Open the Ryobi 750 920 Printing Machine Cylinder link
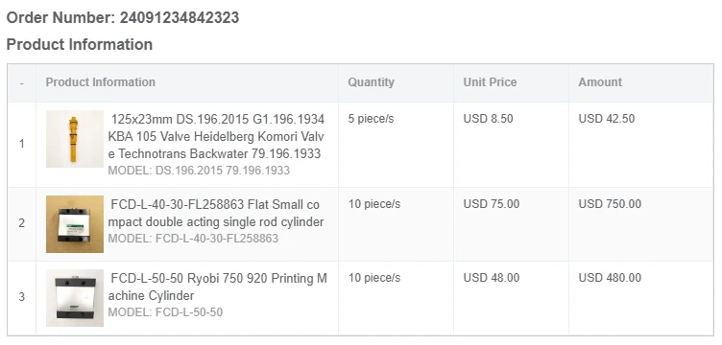This screenshot has height=345, width=722. [x=217, y=287]
